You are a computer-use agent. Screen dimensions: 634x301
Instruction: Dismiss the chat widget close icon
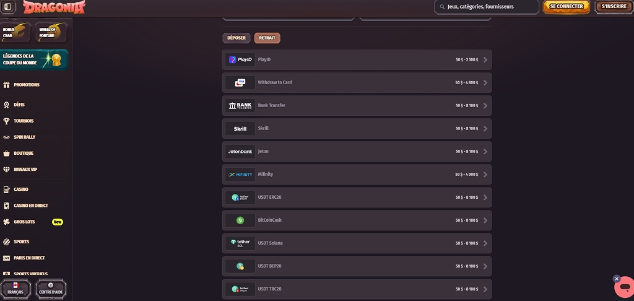616,279
